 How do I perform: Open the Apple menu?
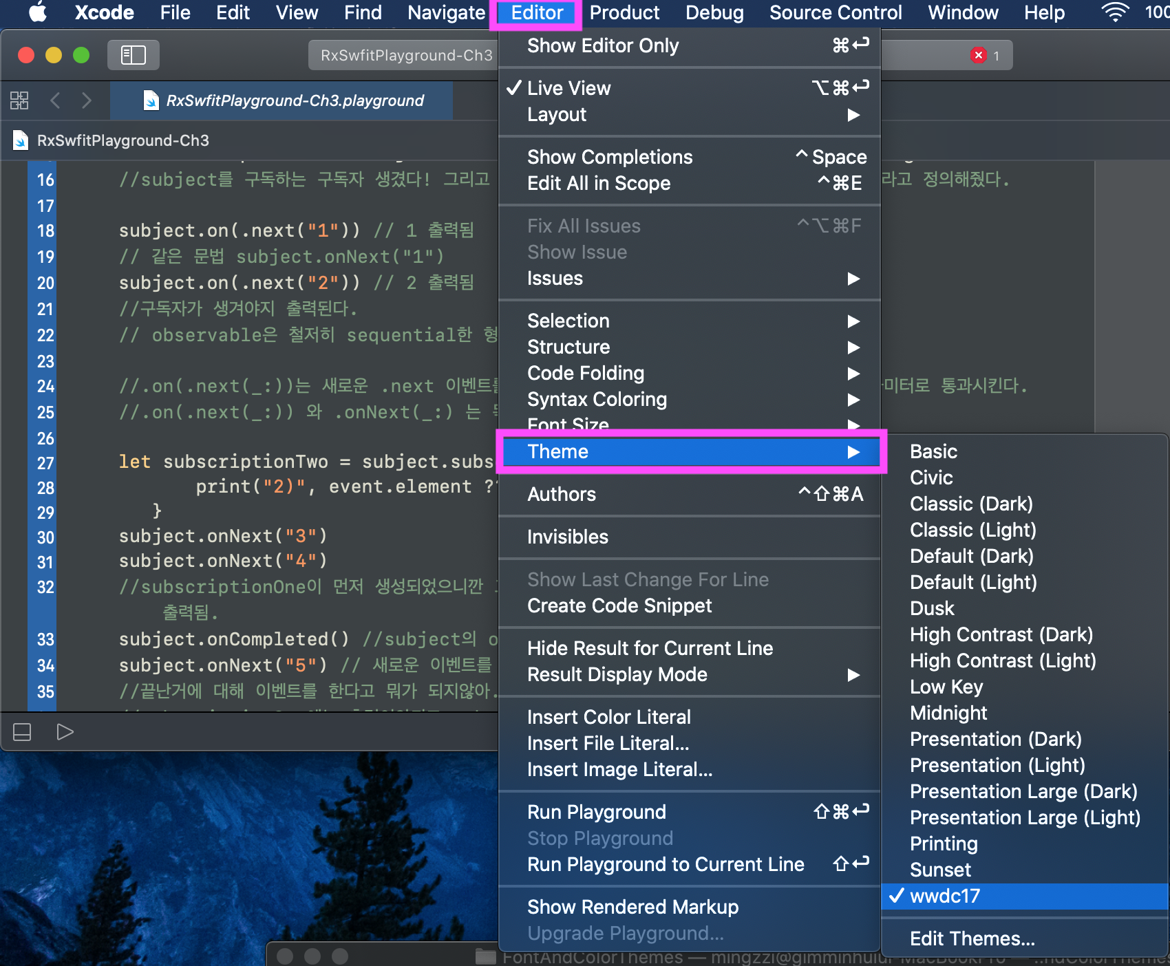click(x=38, y=12)
